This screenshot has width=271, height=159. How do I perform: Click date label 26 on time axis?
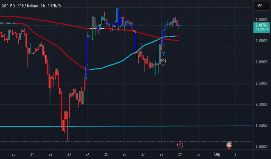pos(124,154)
